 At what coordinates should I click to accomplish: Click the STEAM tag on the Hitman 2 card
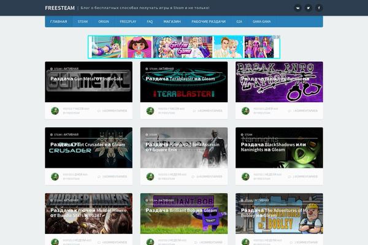(x=151, y=135)
